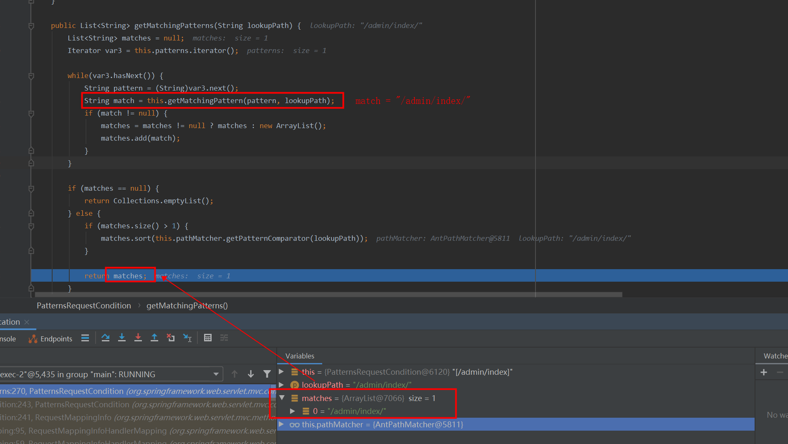Select the 'this = {PatternsRequestCondition@6120}' variable row
788x444 pixels.
tap(516, 372)
